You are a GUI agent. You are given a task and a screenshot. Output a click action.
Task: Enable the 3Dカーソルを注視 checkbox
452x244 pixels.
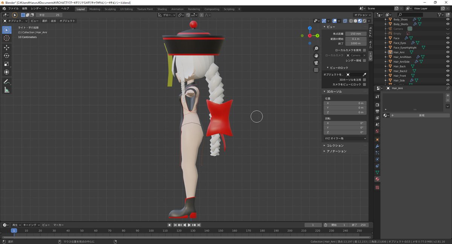[364, 80]
